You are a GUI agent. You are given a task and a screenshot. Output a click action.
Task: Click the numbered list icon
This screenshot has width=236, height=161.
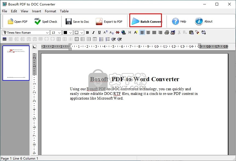point(108,39)
